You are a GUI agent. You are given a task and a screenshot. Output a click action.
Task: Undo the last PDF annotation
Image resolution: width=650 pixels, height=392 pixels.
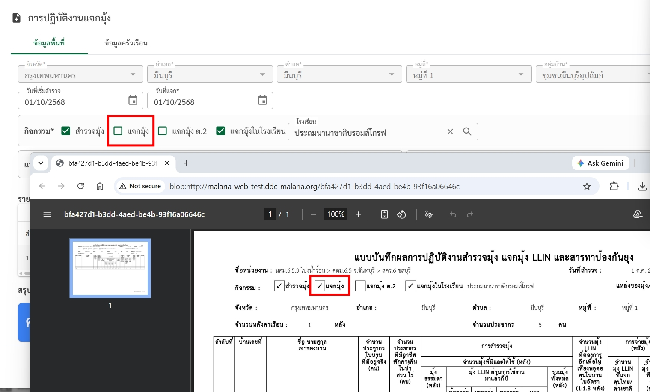(453, 214)
